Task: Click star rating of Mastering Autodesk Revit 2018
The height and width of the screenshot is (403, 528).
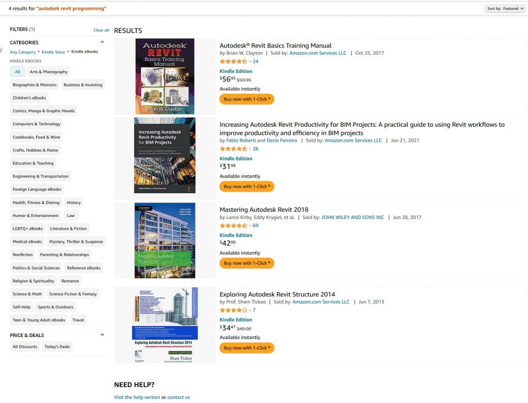Action: click(233, 225)
